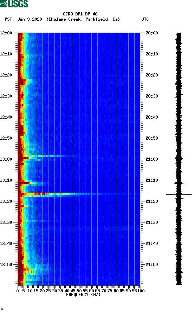The width and height of the screenshot is (194, 313).
Task: Click the 10 Hz frequency tick label
Action: (30, 291)
